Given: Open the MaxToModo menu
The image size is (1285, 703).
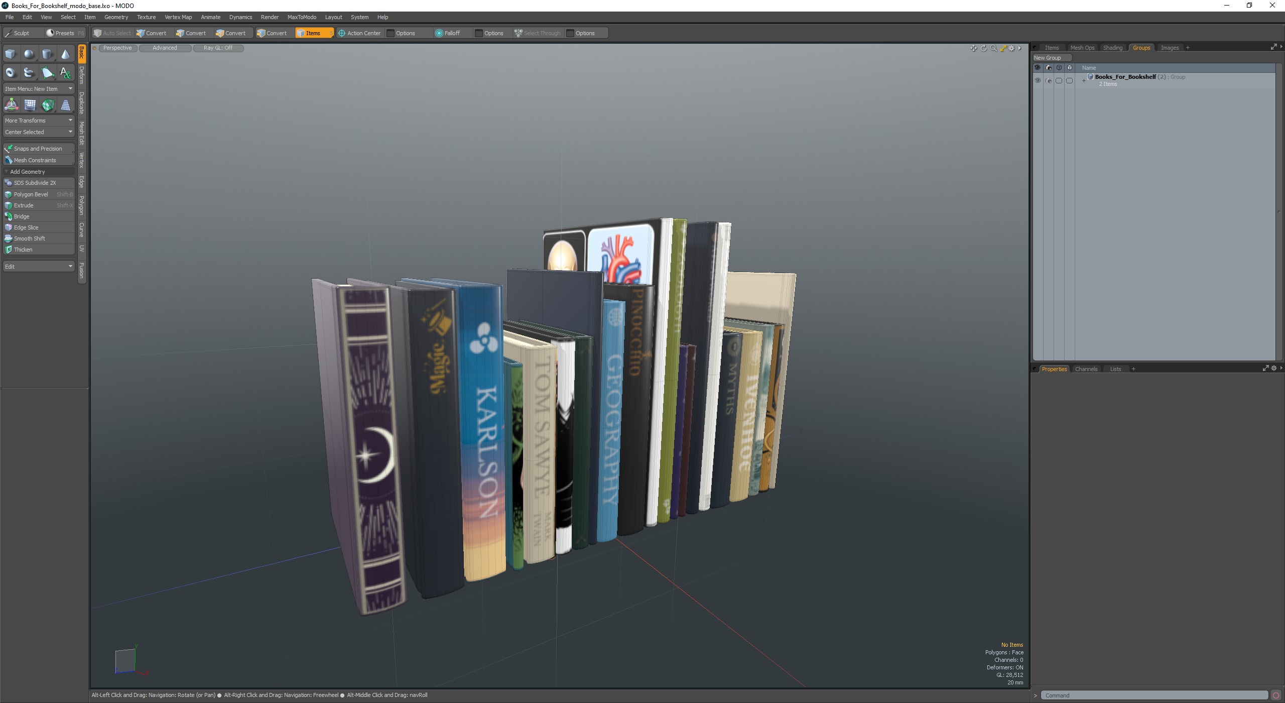Looking at the screenshot, I should [302, 17].
